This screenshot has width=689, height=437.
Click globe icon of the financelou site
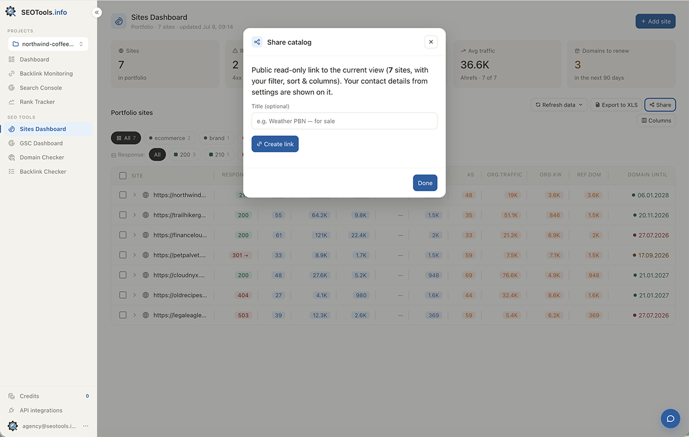pyautogui.click(x=146, y=235)
